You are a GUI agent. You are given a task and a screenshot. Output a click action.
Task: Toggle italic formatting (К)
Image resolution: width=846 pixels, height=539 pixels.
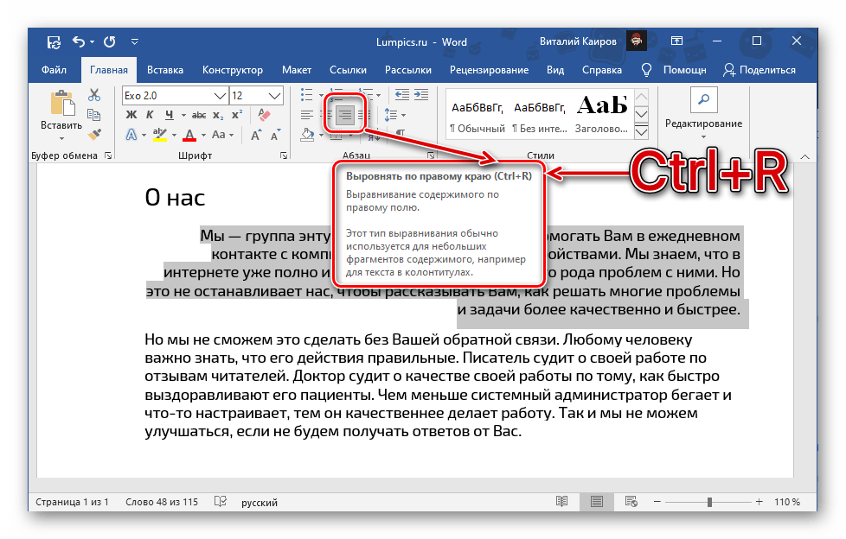(151, 115)
